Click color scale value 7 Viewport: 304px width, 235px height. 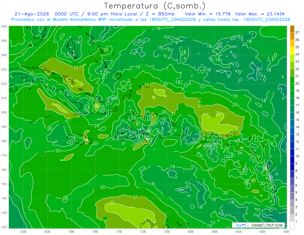(x=296, y=178)
